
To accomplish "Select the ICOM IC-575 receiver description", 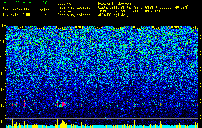I will pos(129,11).
